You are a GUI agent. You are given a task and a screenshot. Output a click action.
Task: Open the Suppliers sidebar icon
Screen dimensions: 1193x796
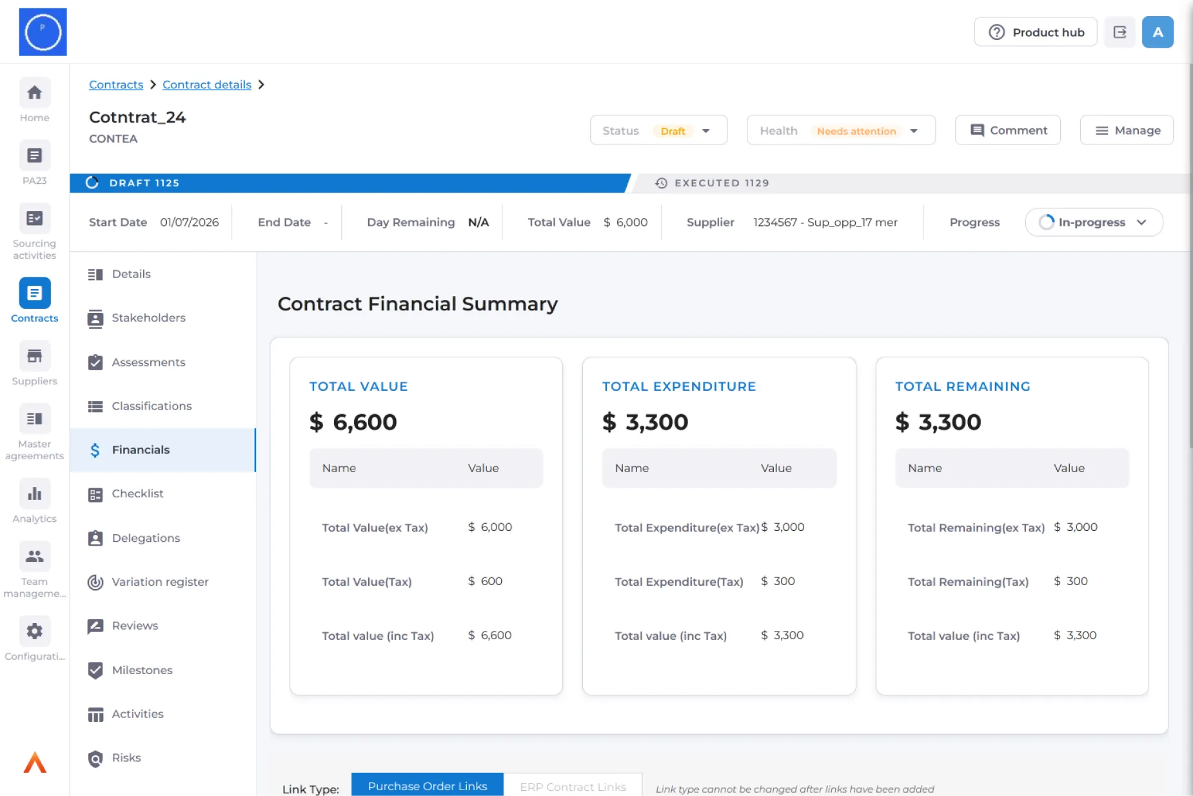coord(34,356)
